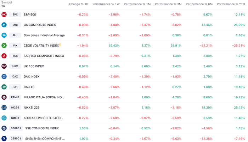
Task: Open SHENZHEN COMPONENT index name
Action: 45,139
